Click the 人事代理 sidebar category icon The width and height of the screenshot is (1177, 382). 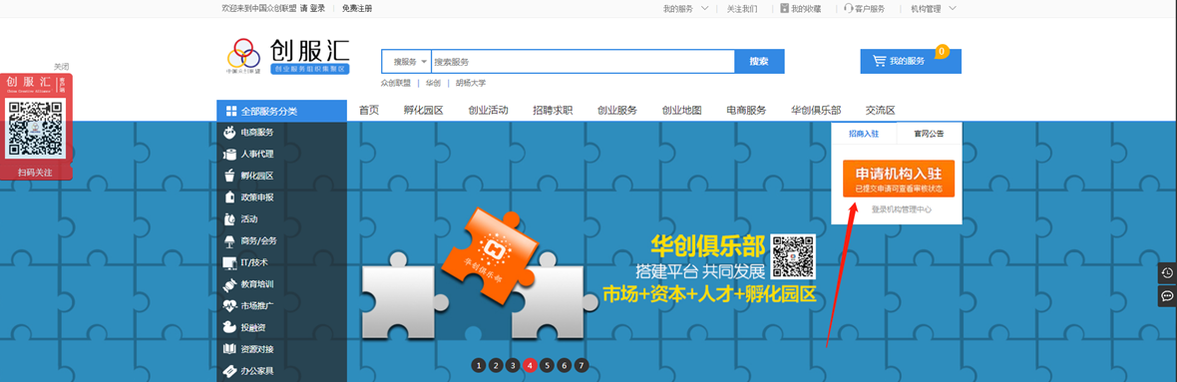point(229,154)
